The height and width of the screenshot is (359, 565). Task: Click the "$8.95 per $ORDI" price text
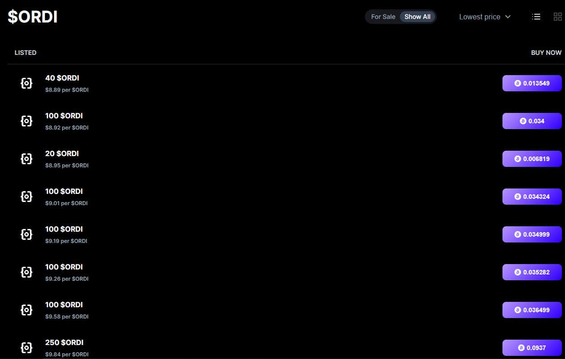click(67, 166)
